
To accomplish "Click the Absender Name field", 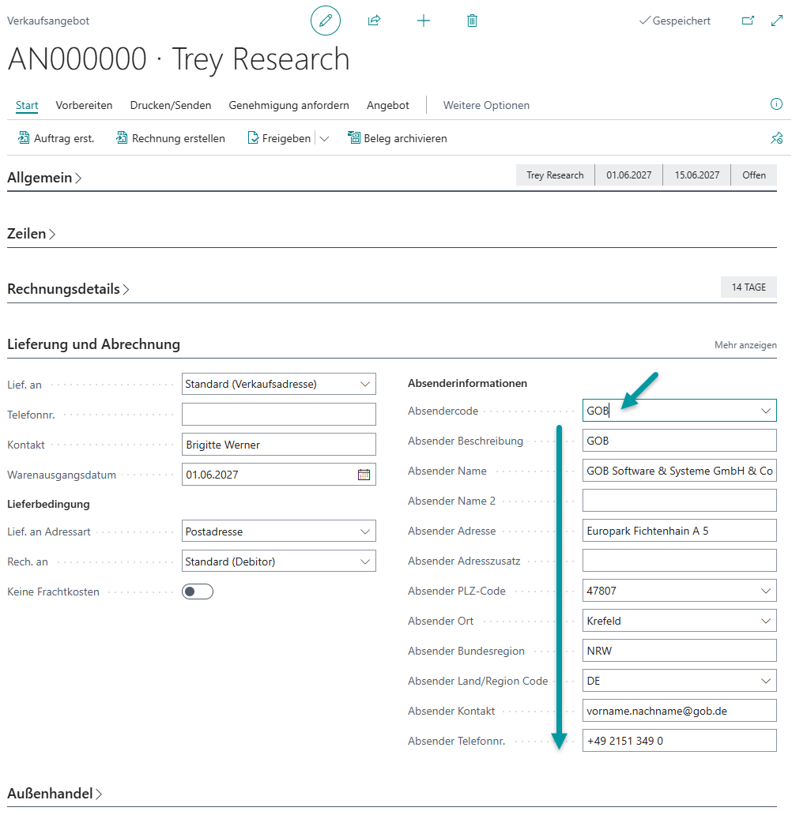I will click(679, 471).
